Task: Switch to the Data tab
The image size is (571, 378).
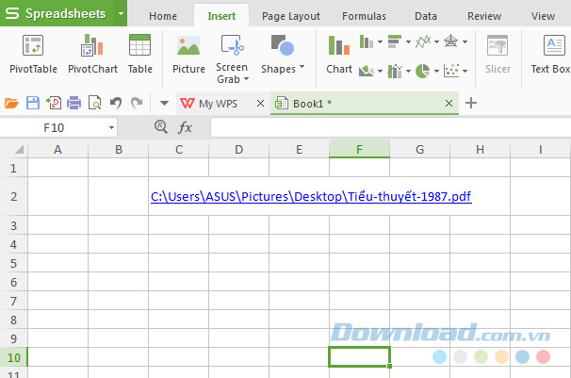Action: click(x=426, y=16)
